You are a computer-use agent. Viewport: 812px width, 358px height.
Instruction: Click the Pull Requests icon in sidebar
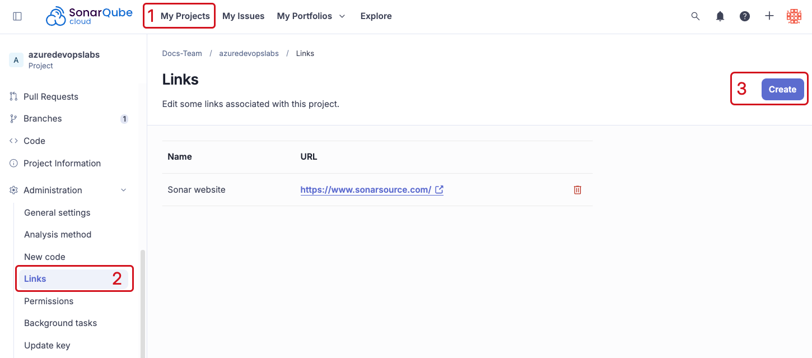click(14, 97)
